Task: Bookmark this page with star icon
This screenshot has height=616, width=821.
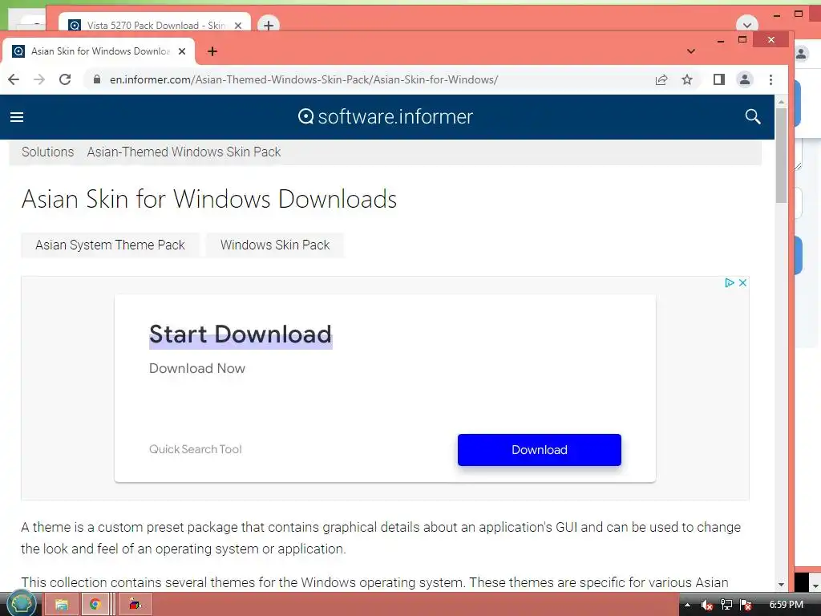Action: coord(687,79)
